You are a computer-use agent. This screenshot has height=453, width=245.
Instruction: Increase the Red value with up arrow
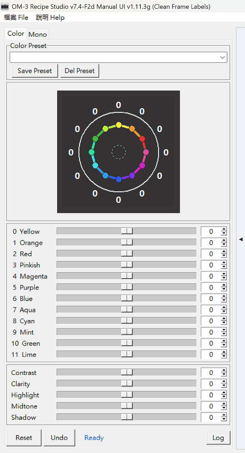point(224,252)
